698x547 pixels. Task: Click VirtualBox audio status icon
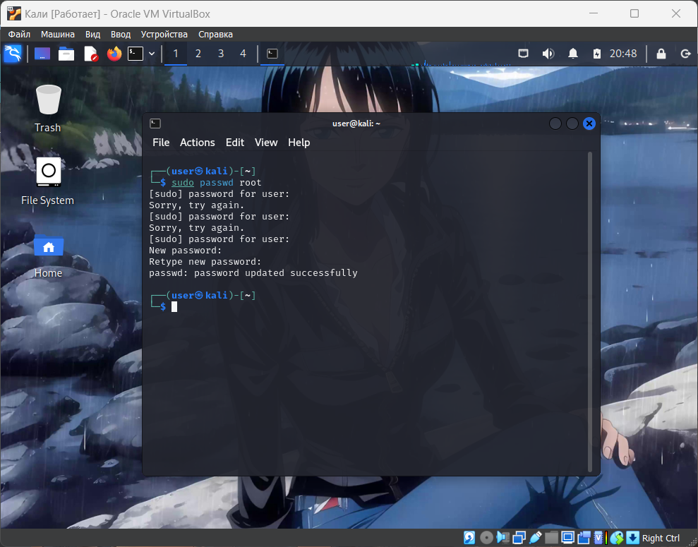click(503, 538)
